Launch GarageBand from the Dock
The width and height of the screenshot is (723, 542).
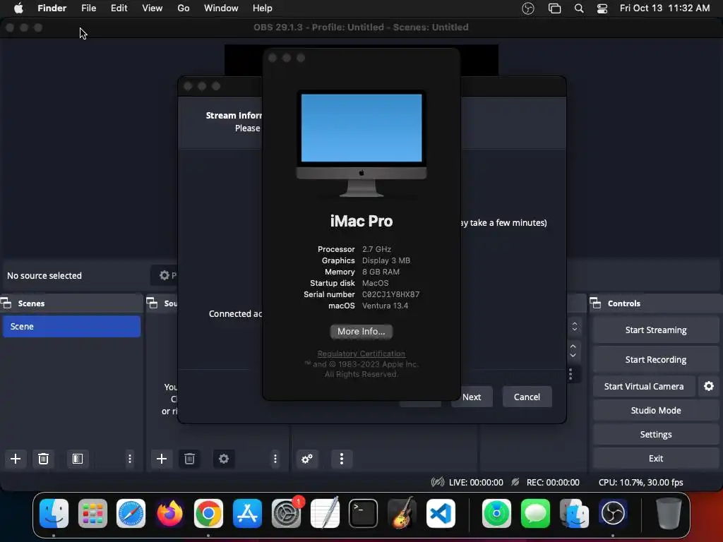[x=402, y=513]
